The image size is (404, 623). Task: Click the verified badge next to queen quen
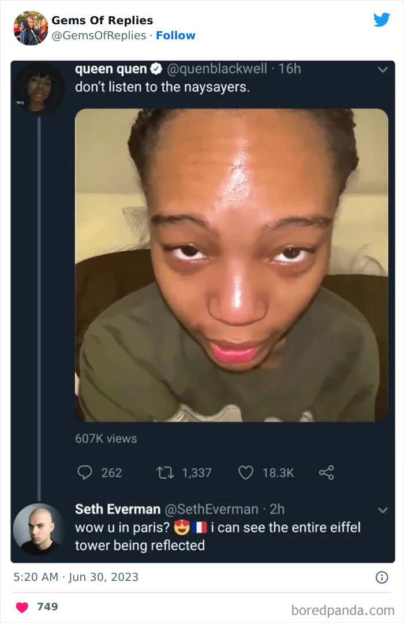tap(154, 72)
